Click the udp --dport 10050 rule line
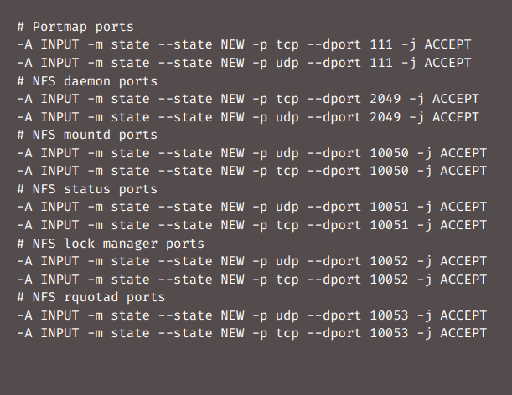 (251, 153)
